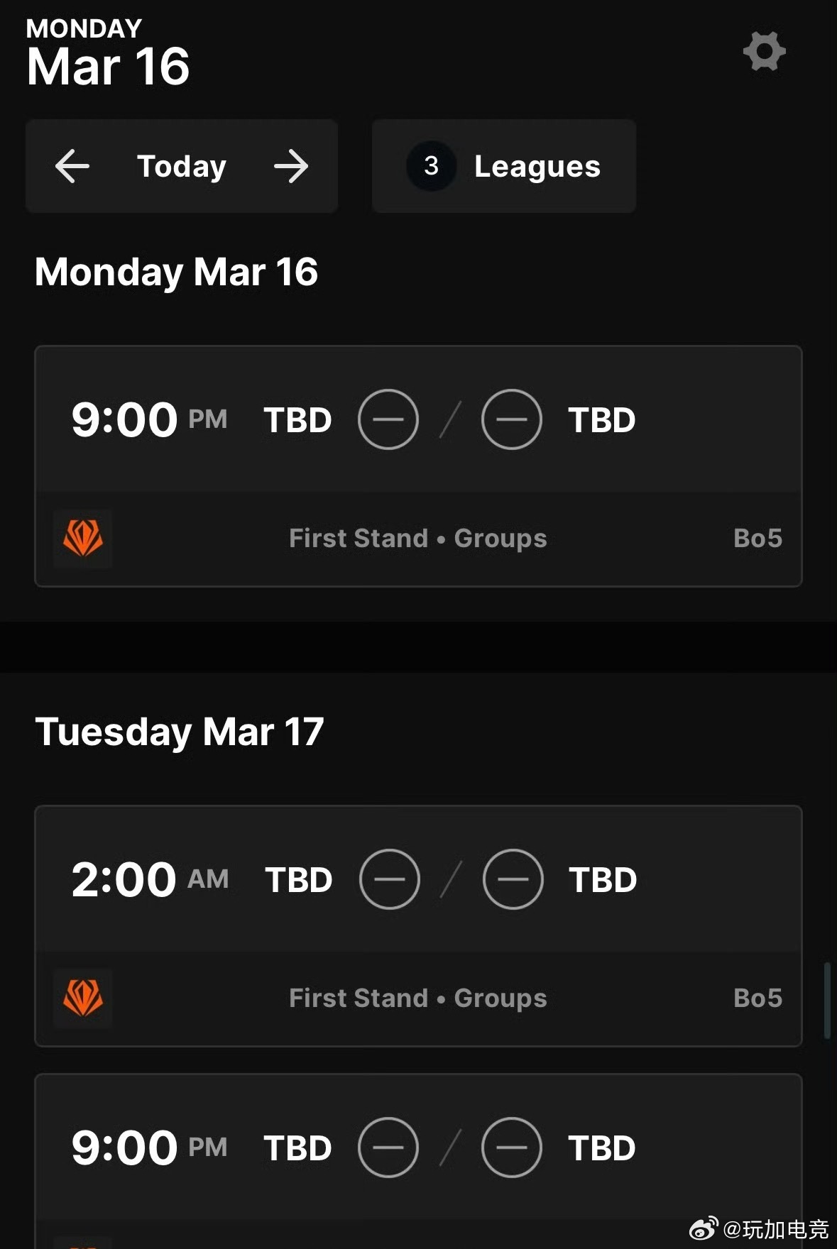
Task: Tap left team placeholder in Tuesday 9:00 PM match
Action: (388, 1148)
